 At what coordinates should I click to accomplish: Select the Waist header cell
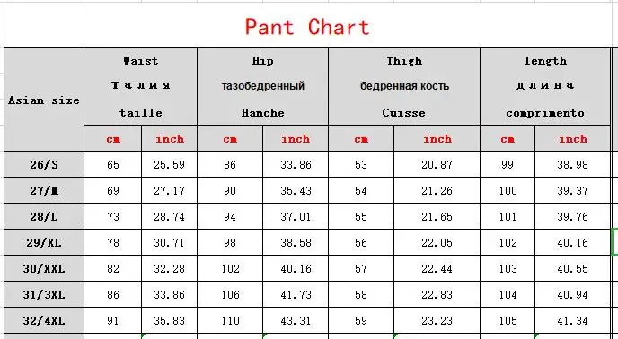coord(141,87)
